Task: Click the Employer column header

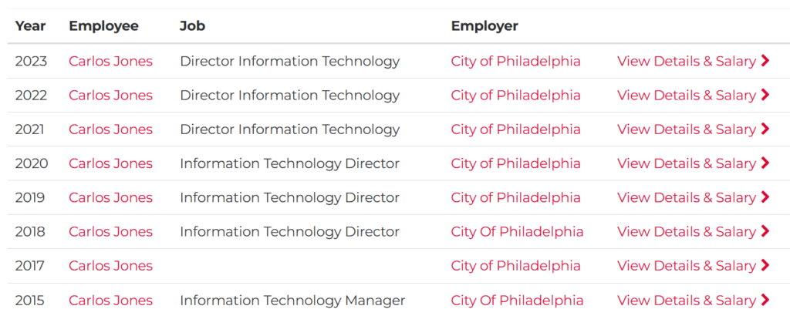Action: click(x=484, y=26)
